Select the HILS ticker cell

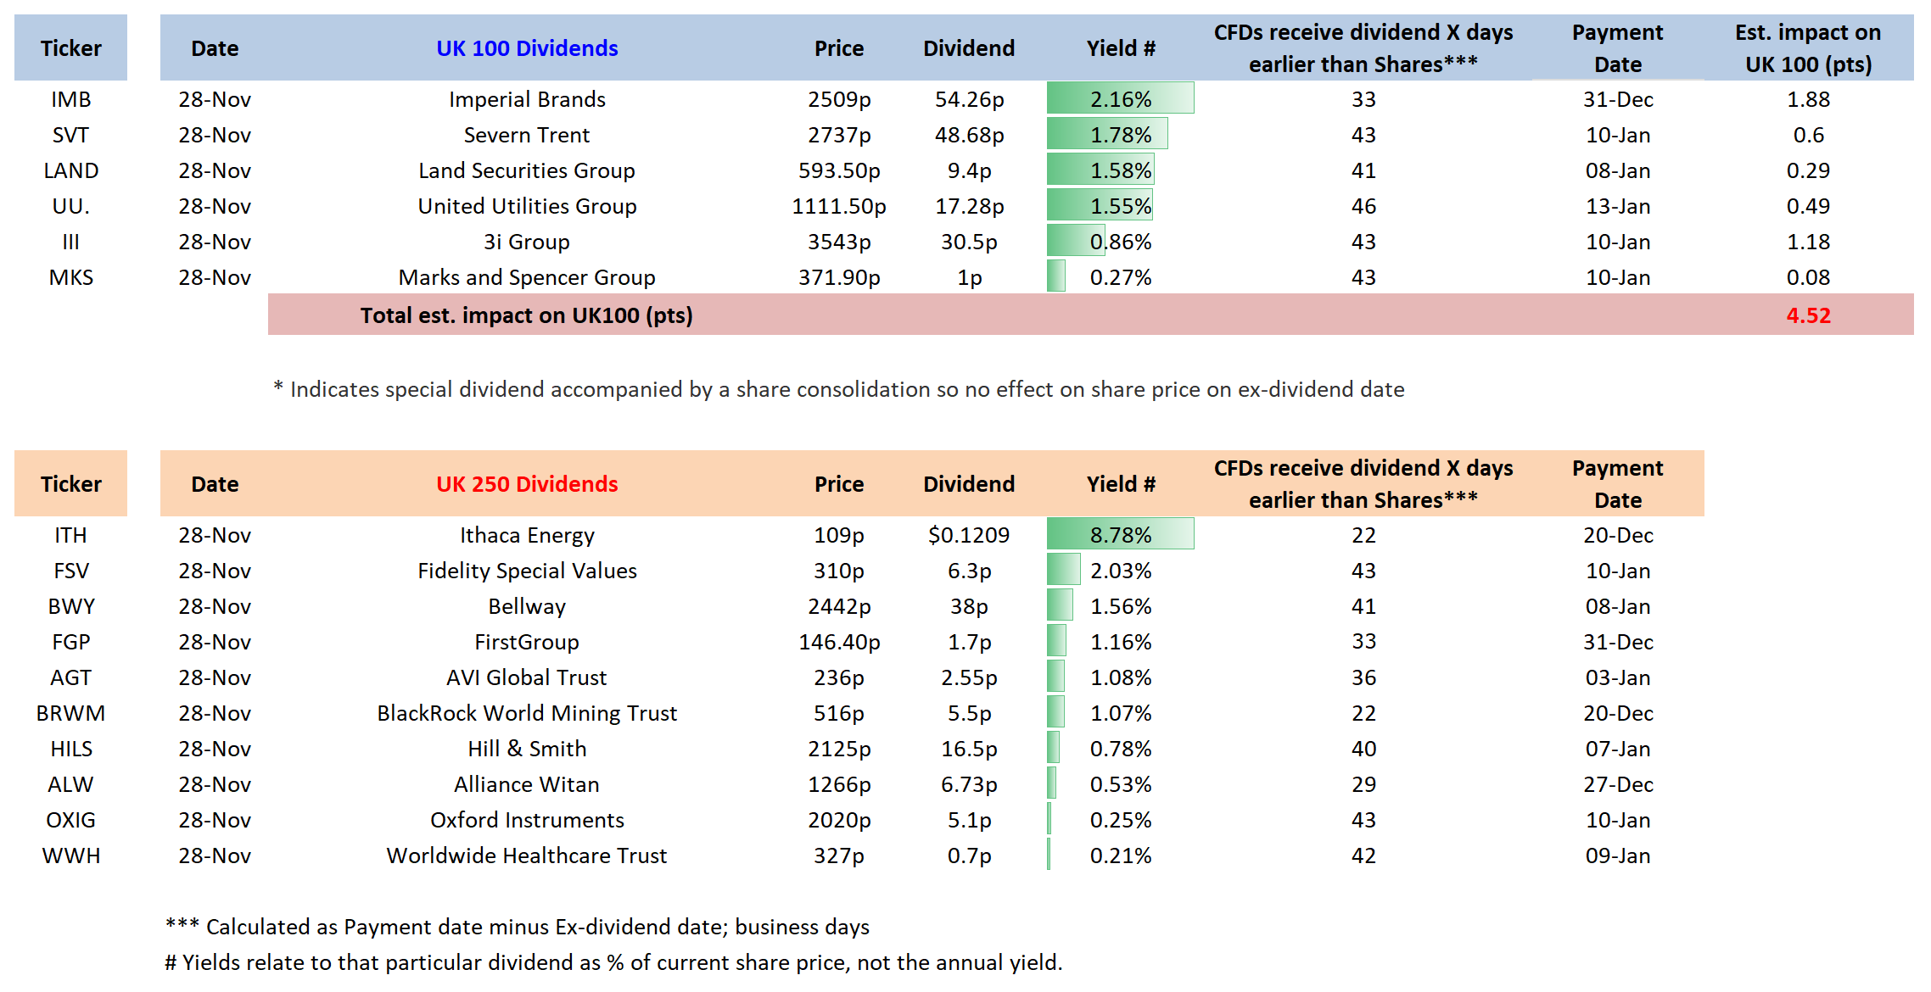tap(70, 749)
